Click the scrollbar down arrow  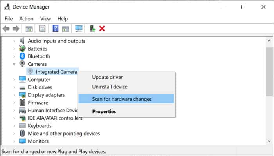(269, 141)
